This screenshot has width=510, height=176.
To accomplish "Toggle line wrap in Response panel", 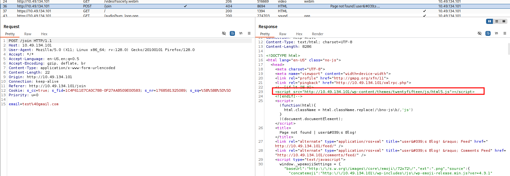I will (x=488, y=34).
